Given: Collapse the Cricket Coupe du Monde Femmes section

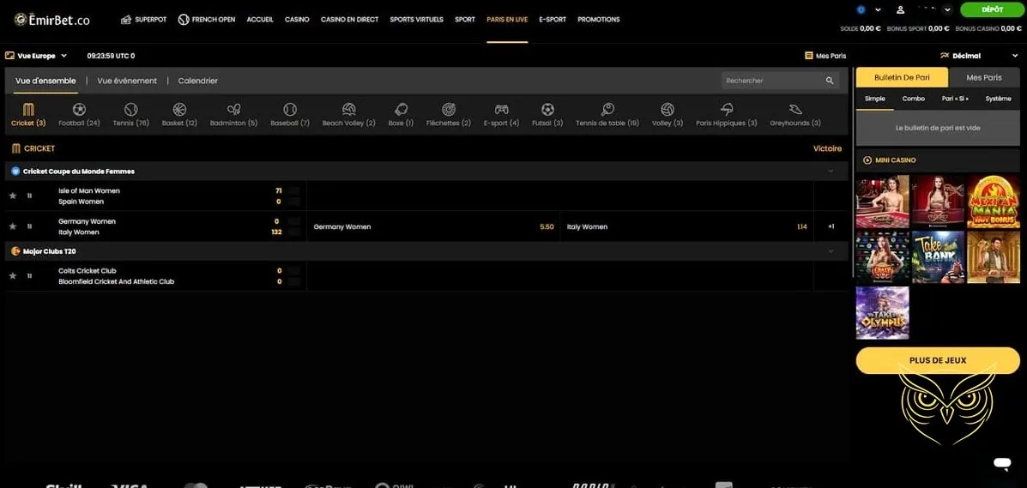Looking at the screenshot, I should click(x=830, y=172).
